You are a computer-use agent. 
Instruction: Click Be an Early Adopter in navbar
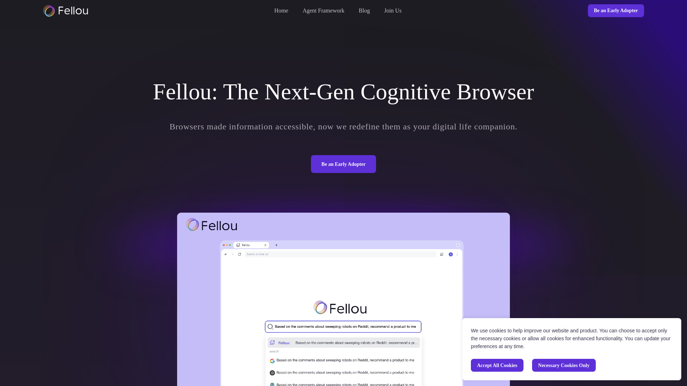coord(616,10)
